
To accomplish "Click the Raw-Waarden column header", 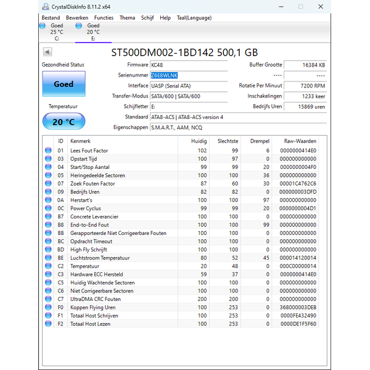I will (295, 141).
